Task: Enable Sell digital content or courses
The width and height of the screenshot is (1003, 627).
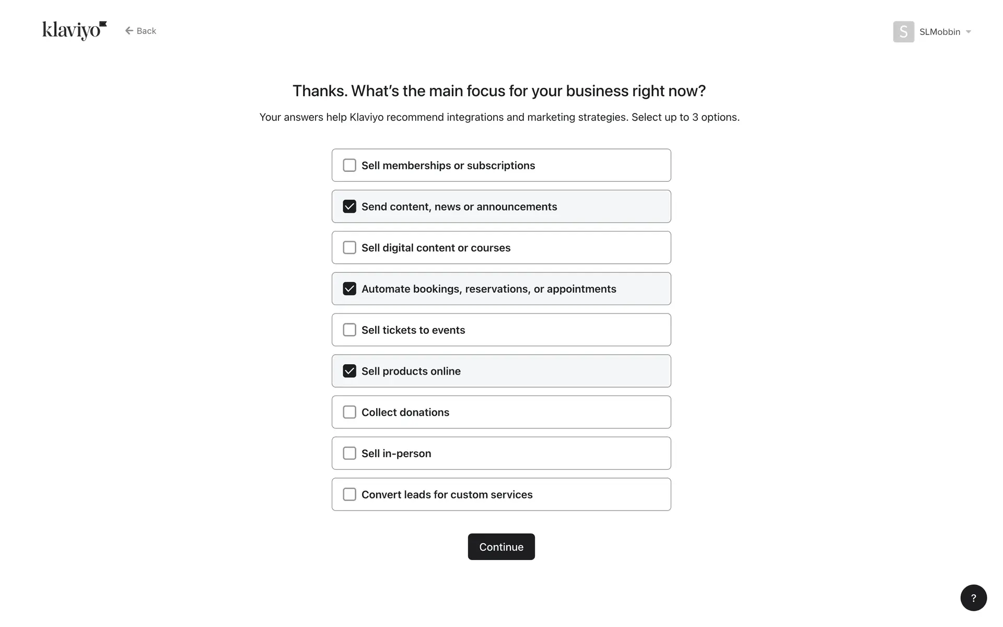Action: (x=349, y=248)
